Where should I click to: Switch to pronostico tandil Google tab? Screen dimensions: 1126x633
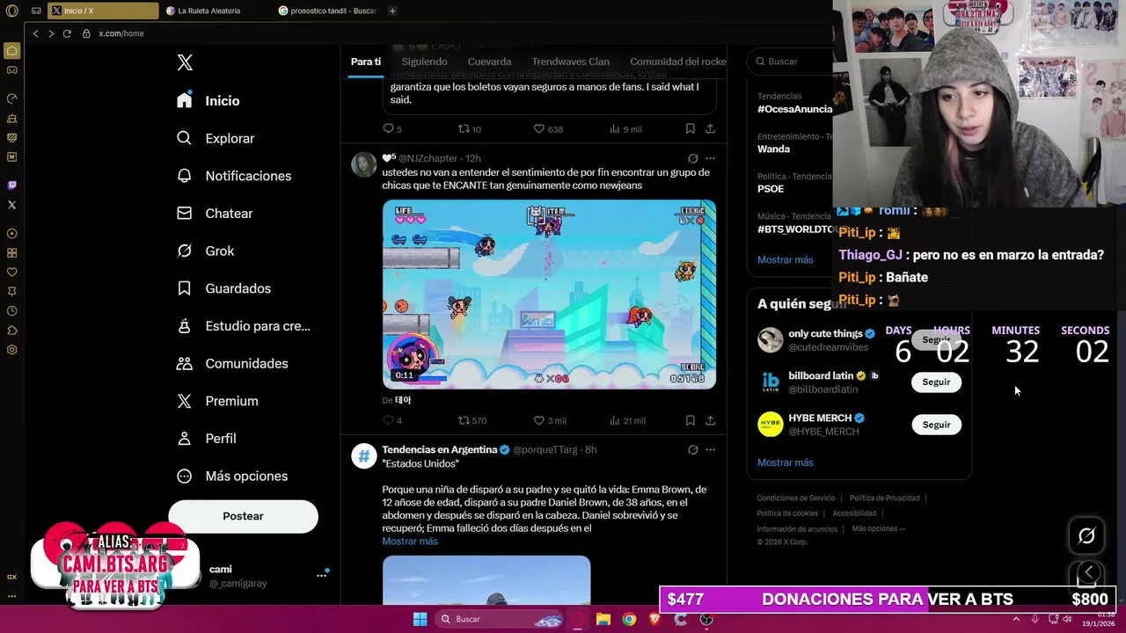(327, 11)
